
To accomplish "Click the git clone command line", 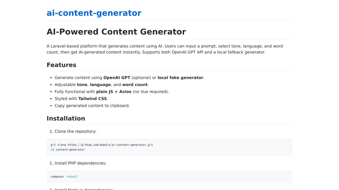I will (x=102, y=145).
